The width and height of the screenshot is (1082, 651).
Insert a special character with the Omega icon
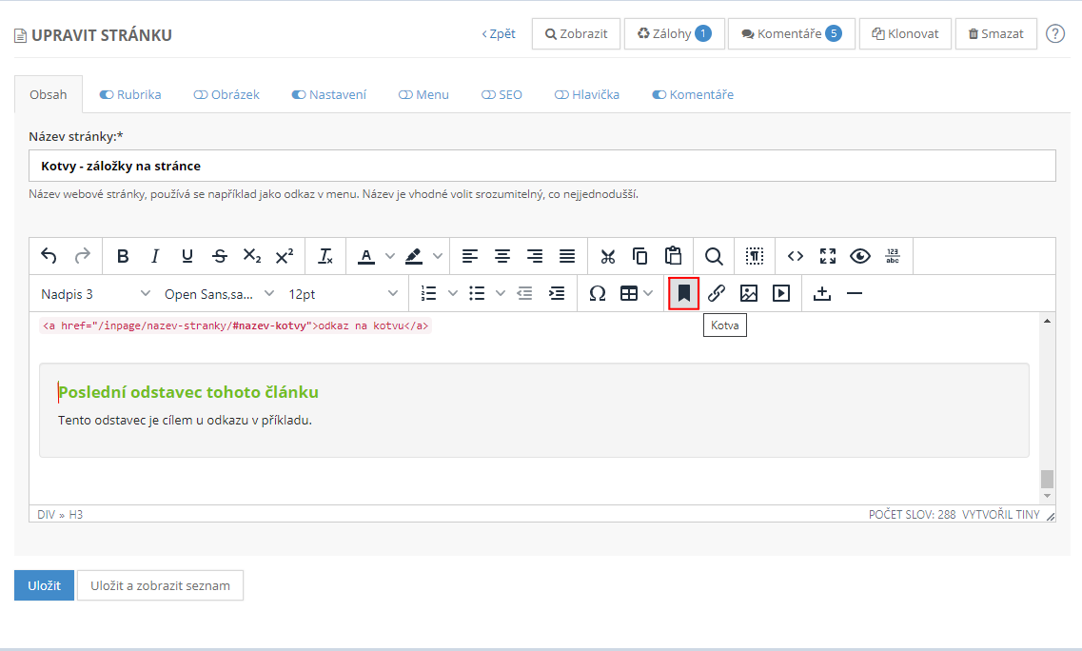[598, 293]
